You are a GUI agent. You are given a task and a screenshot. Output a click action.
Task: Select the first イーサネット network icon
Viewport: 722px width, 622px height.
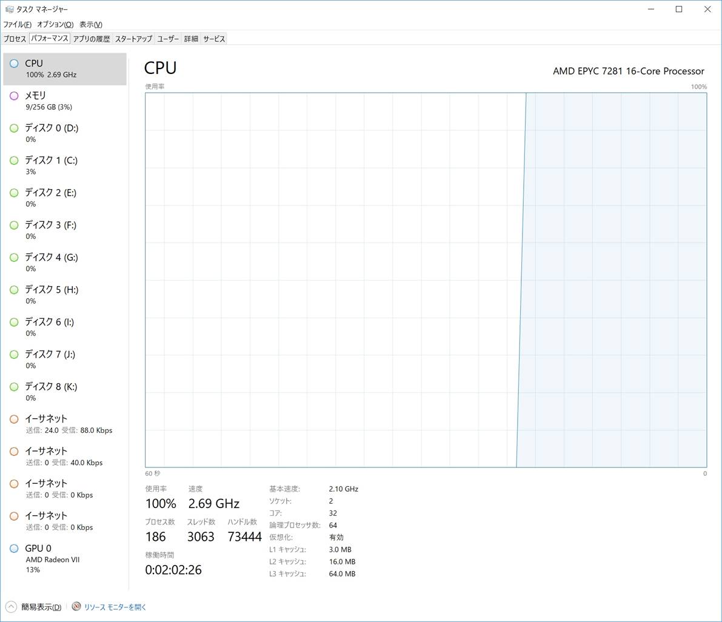click(13, 419)
